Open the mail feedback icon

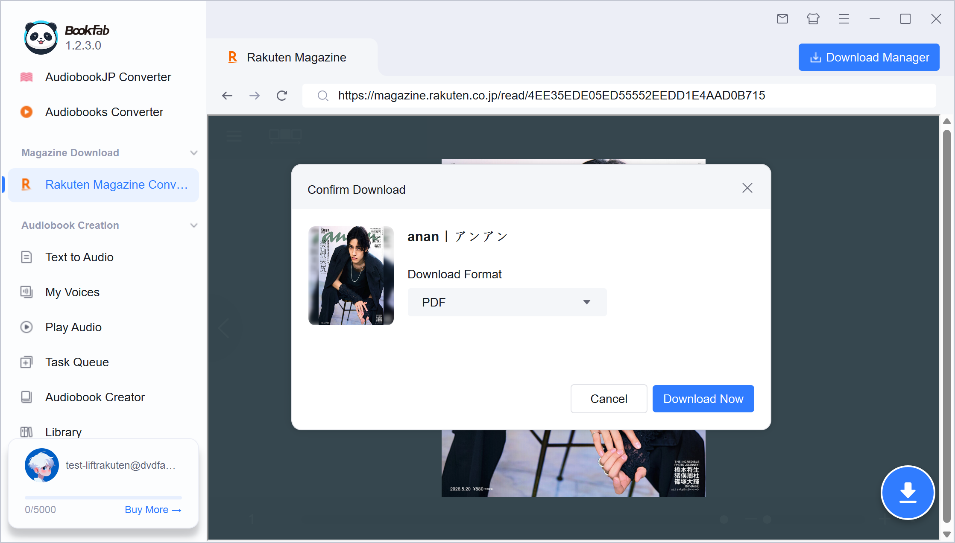782,19
